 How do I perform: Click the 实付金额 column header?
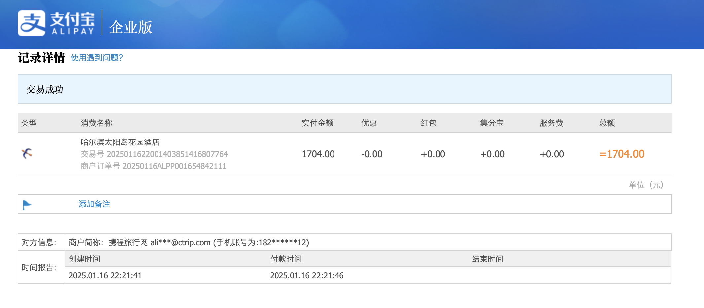point(317,123)
